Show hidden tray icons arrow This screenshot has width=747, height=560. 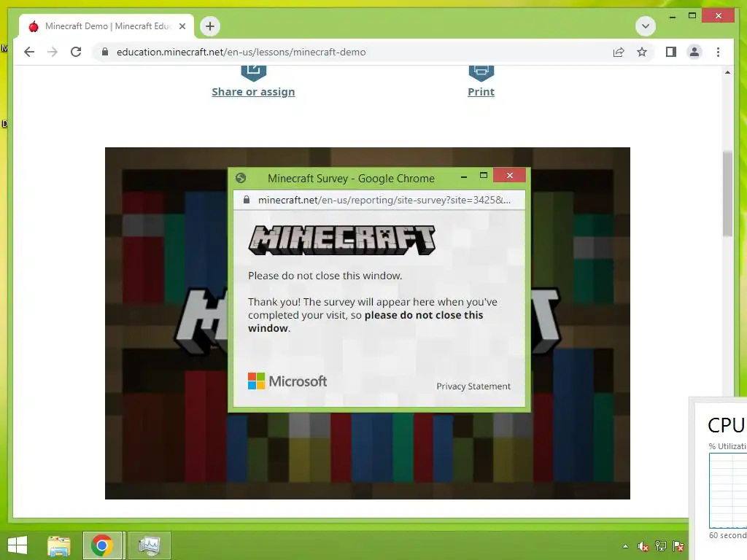point(625,546)
